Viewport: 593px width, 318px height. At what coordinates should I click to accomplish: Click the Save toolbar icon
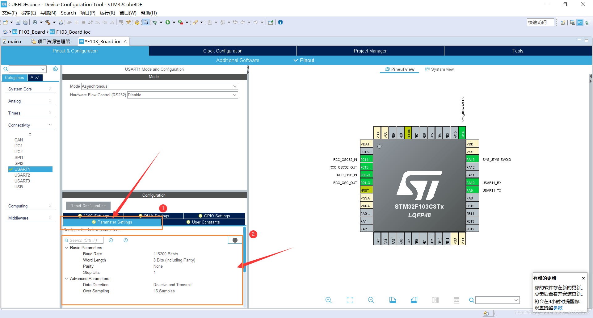tap(18, 22)
